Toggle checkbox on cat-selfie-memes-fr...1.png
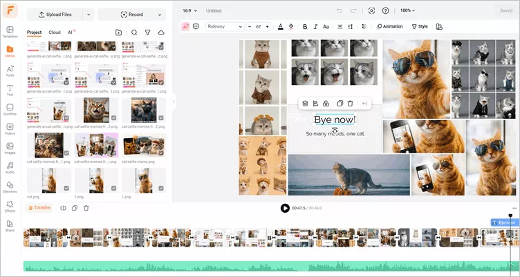The image size is (520, 277). (66, 153)
